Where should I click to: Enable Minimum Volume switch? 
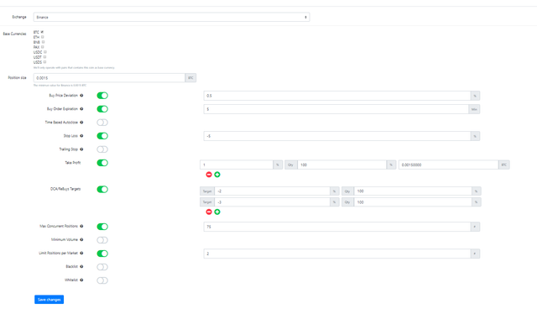(x=102, y=240)
